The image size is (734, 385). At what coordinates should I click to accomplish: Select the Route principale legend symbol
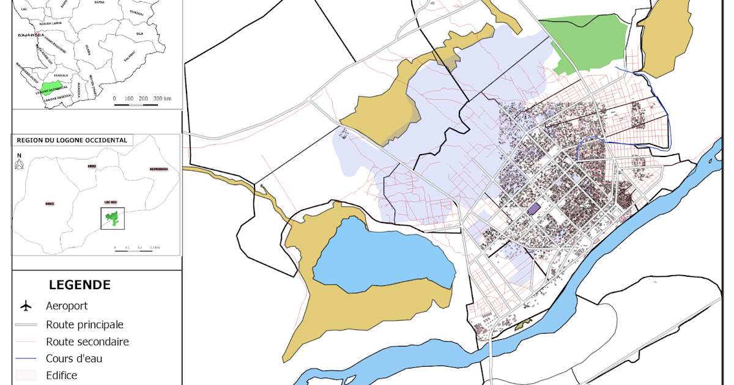(x=26, y=324)
